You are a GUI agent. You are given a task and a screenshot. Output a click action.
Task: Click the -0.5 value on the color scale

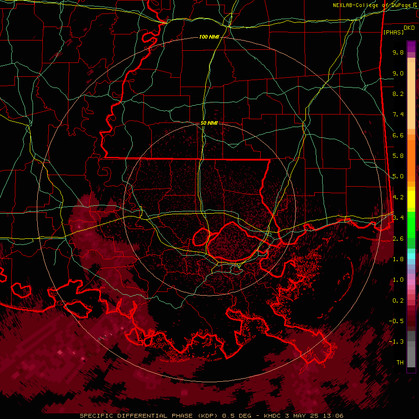[397, 321]
